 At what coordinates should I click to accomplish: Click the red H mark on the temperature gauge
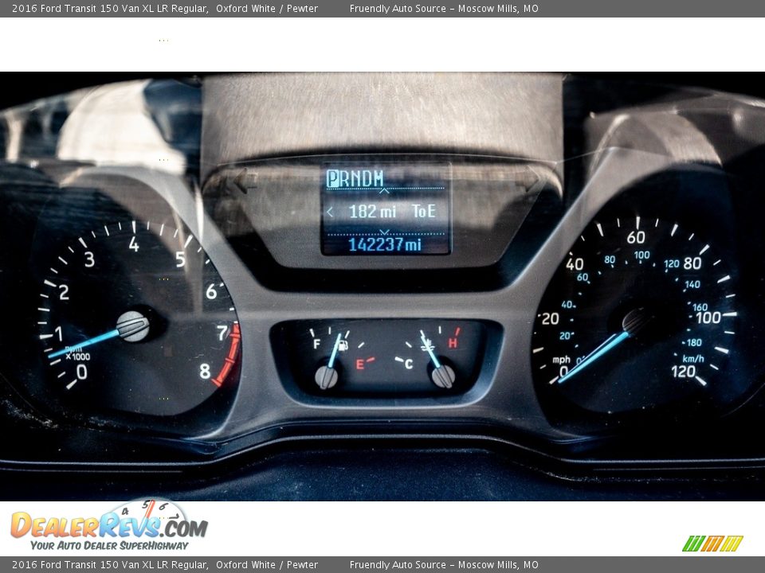click(453, 343)
